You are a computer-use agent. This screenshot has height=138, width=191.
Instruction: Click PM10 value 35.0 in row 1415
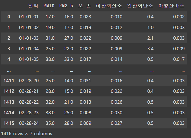point(50,123)
